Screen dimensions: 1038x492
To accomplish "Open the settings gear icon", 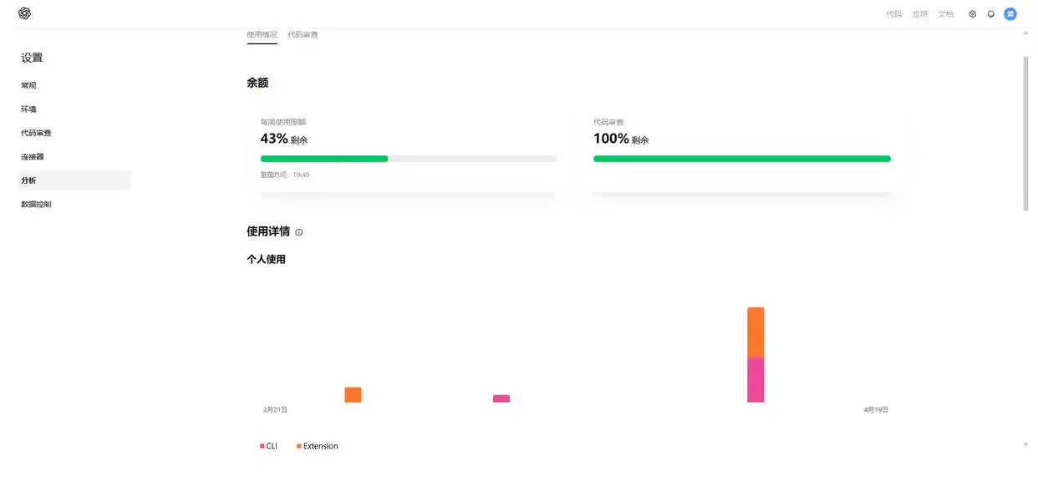I will (972, 14).
